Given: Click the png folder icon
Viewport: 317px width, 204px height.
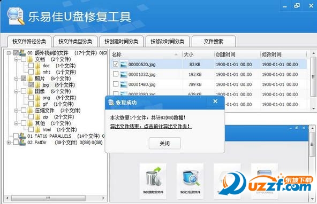Looking at the screenshot, I should click(37, 98).
